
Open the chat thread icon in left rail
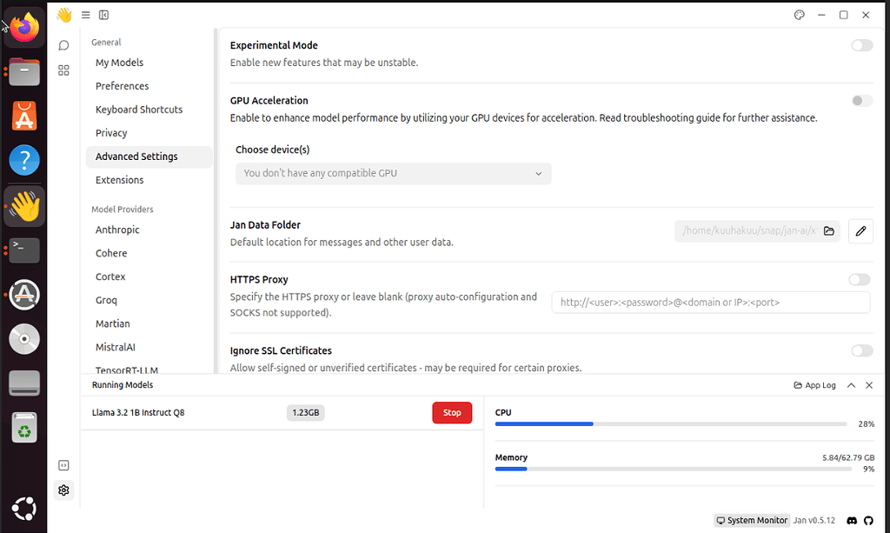point(63,45)
